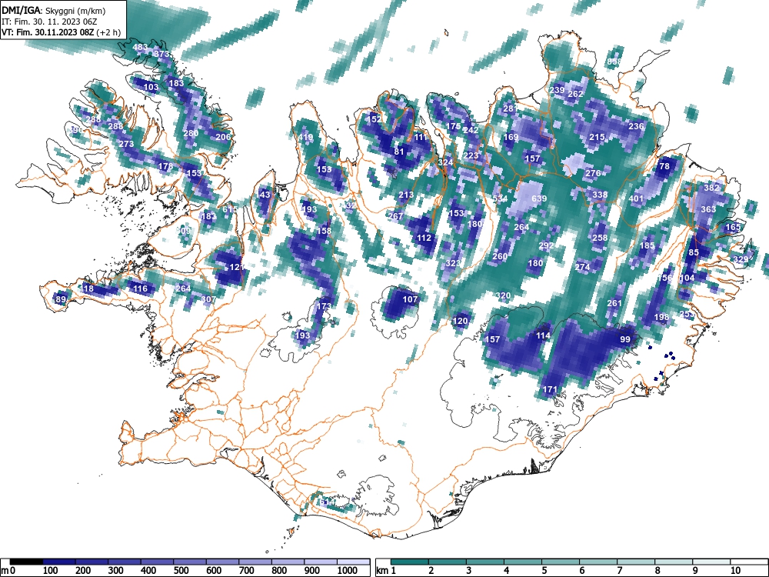Image resolution: width=769 pixels, height=577 pixels.
Task: Click the visibility value 116
Action: [x=140, y=288]
